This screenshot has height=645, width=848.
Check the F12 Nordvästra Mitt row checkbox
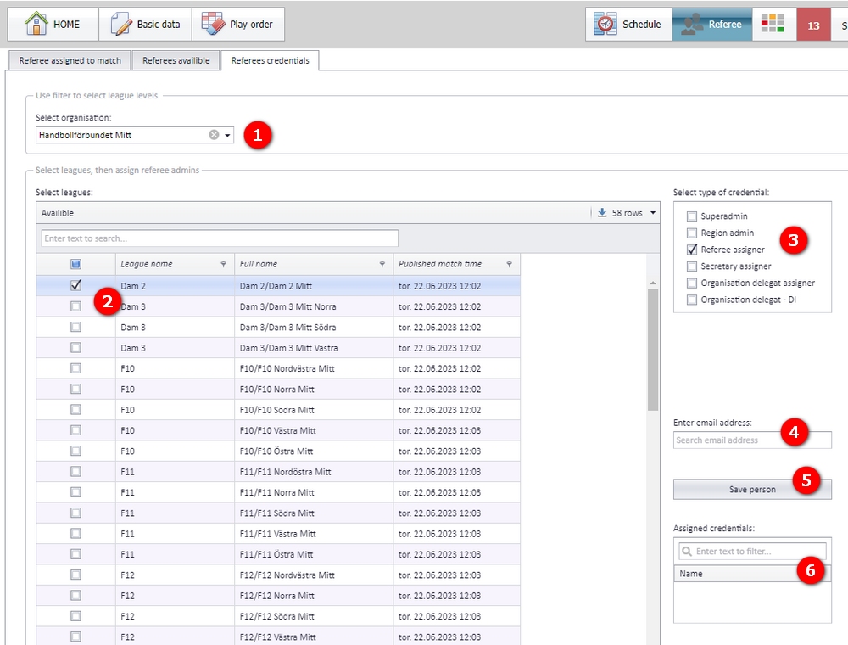pyautogui.click(x=75, y=575)
